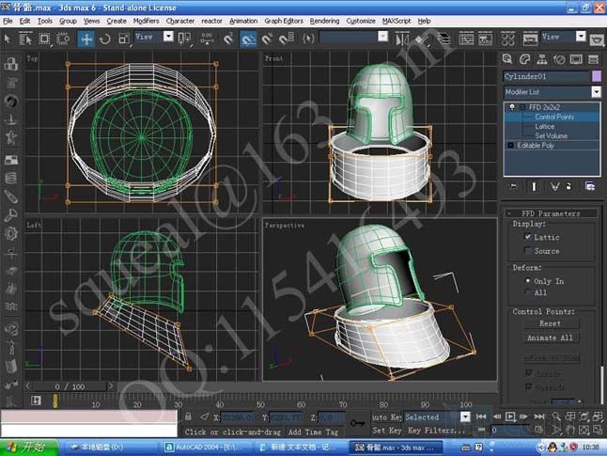The image size is (607, 456).
Task: Click the Mirror Selected Objects icon
Action: point(402,39)
